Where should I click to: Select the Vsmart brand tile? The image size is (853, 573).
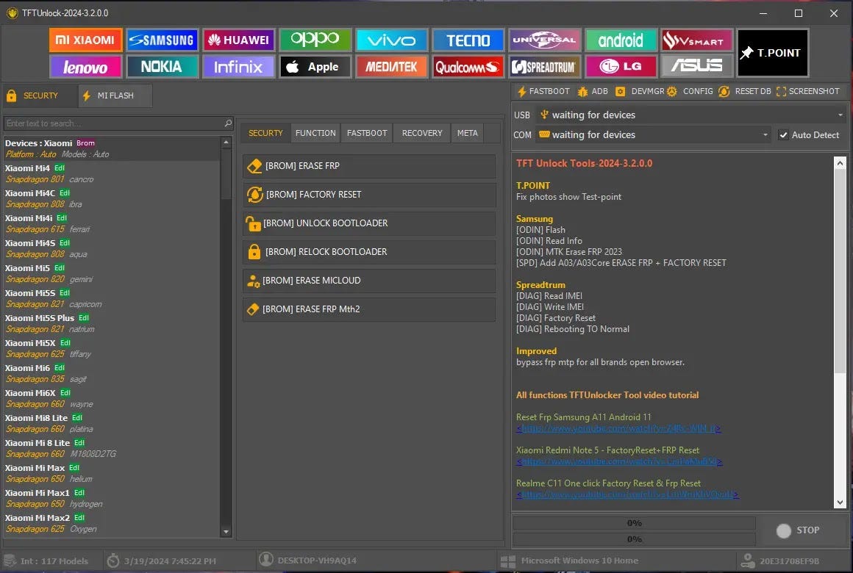coord(697,40)
